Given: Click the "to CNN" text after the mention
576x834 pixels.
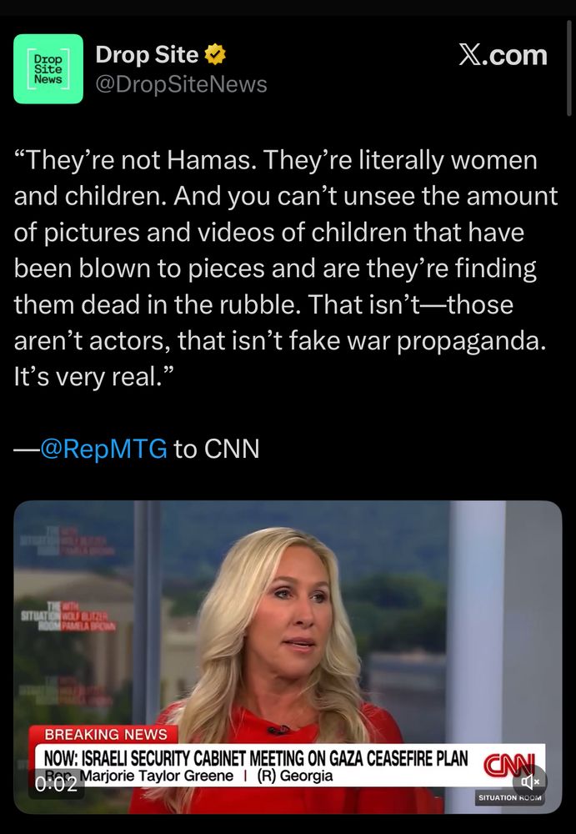Looking at the screenshot, I should click(217, 449).
